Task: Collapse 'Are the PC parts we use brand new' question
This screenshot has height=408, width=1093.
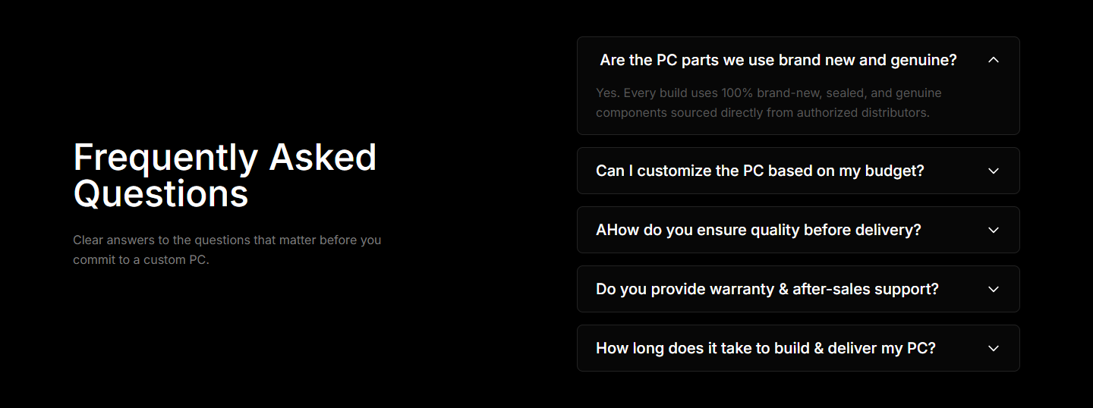Action: pos(778,60)
